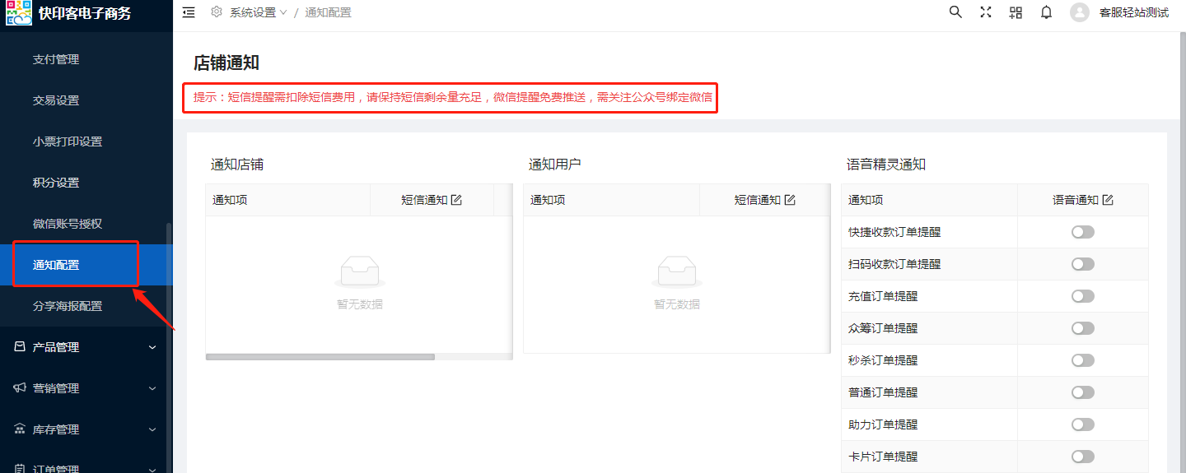Toggle fullscreen mode icon in header
Screen dimensions: 1186x473
click(x=986, y=12)
